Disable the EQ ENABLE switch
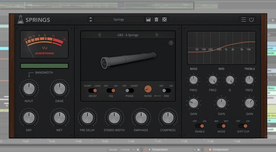 coord(199,126)
